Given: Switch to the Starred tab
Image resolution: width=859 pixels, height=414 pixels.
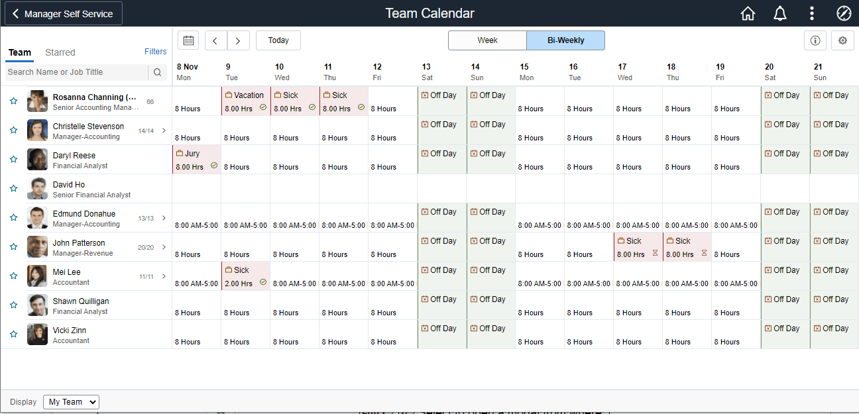Looking at the screenshot, I should (60, 52).
